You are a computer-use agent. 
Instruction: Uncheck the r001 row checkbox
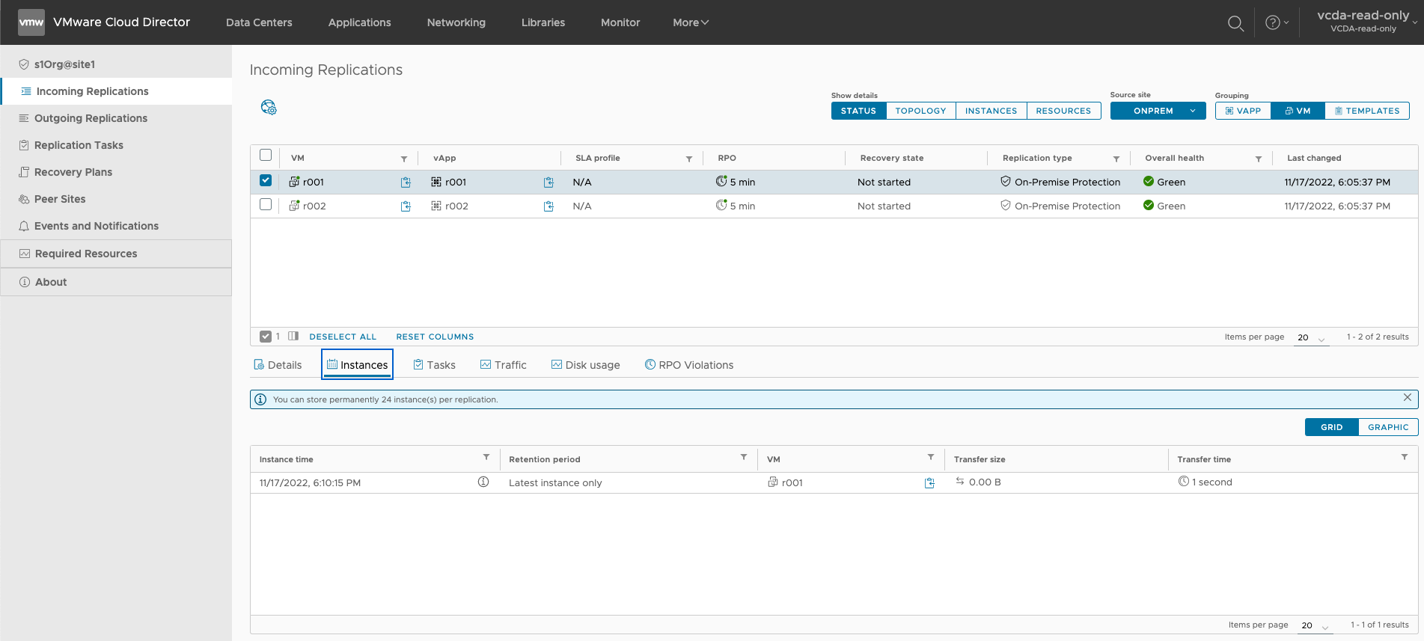pyautogui.click(x=266, y=180)
